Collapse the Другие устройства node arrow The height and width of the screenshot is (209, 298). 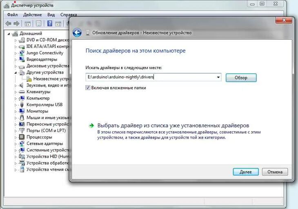click(x=16, y=73)
